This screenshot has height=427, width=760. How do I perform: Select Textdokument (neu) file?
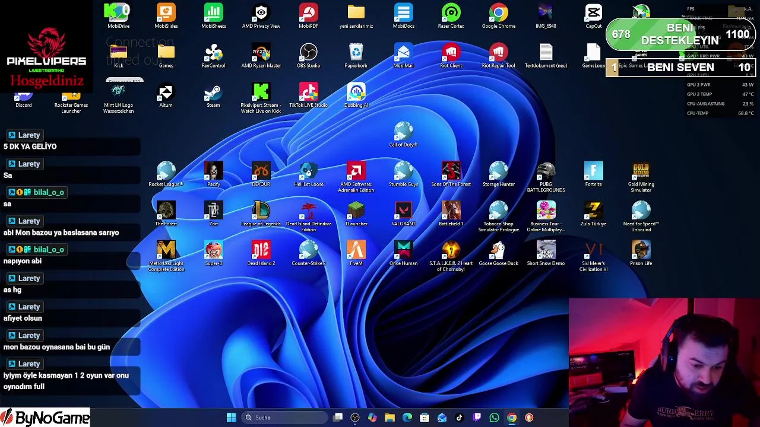(546, 56)
